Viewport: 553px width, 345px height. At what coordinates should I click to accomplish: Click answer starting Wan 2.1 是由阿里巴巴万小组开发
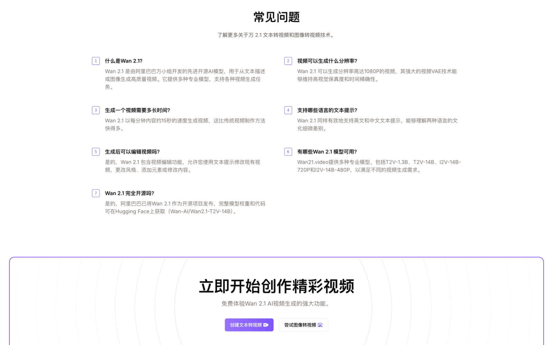(185, 79)
